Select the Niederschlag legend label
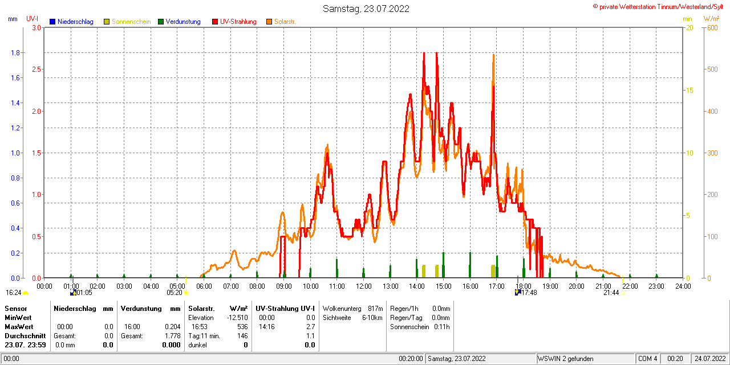 (75, 22)
